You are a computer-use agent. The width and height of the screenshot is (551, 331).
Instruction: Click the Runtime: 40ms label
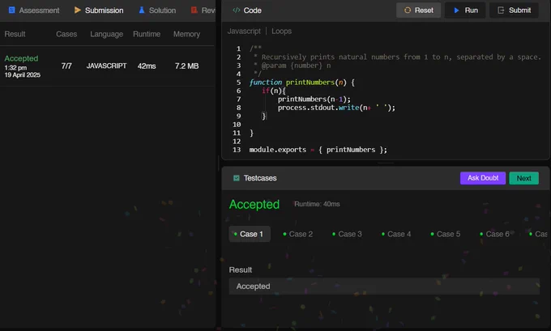pos(317,204)
